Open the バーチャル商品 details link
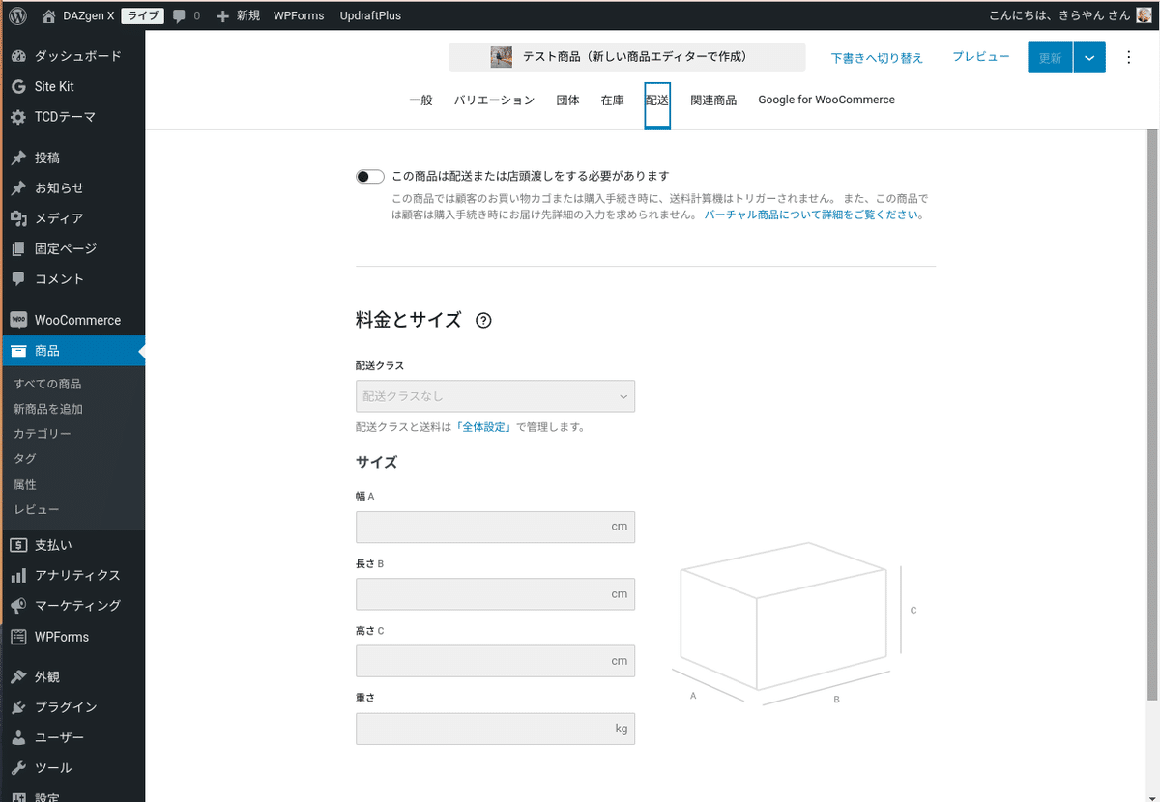The width and height of the screenshot is (1160, 802). pos(814,215)
